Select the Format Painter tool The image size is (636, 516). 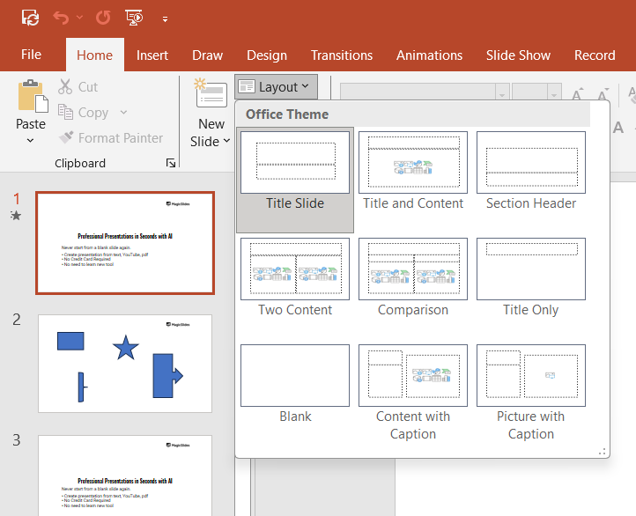(x=110, y=138)
